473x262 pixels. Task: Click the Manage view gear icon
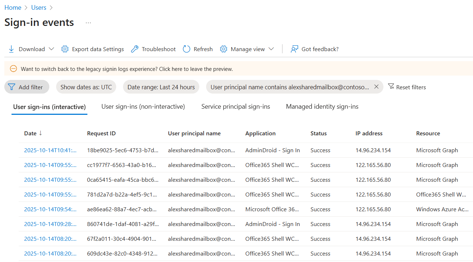tap(223, 49)
